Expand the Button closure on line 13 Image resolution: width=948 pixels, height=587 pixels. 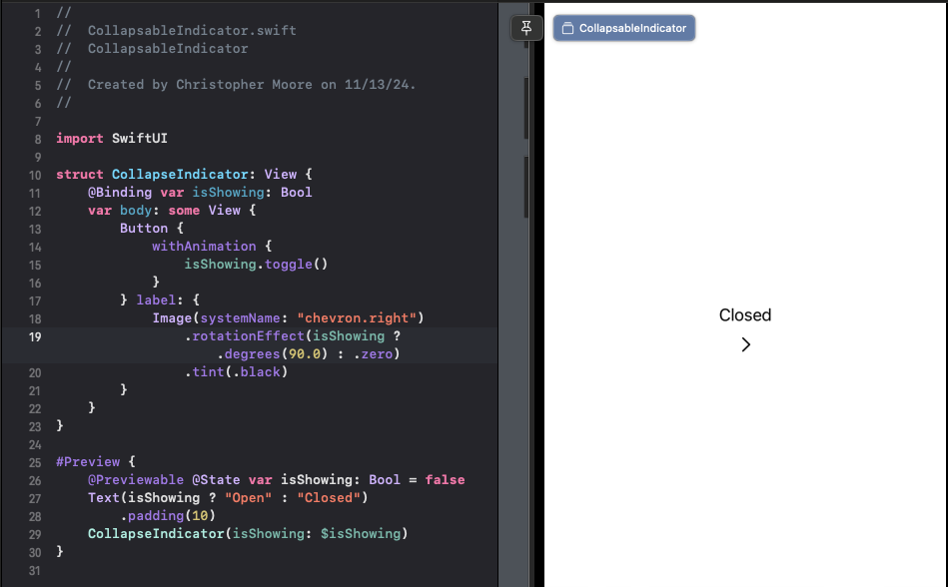(143, 228)
